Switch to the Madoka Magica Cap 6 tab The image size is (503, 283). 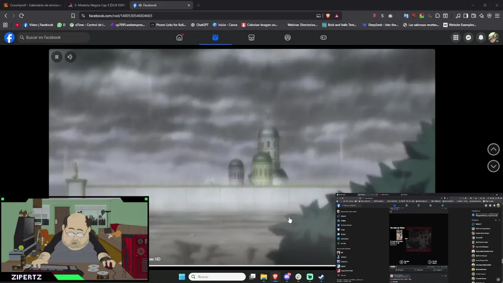(x=97, y=5)
